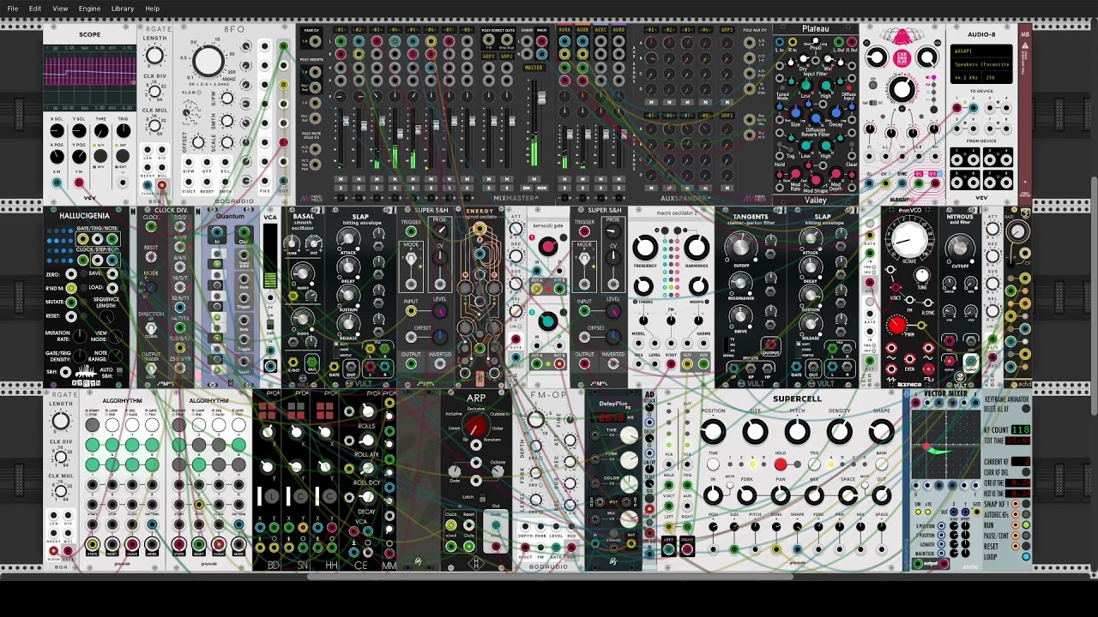Click the ARP red mode knob
This screenshot has height=617, width=1098.
pyautogui.click(x=475, y=426)
